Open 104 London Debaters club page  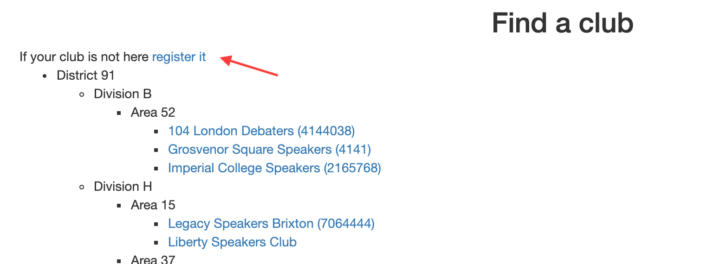pyautogui.click(x=261, y=131)
